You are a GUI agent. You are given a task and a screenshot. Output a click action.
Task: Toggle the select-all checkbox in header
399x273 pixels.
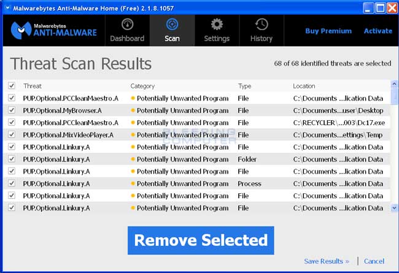[x=12, y=85]
